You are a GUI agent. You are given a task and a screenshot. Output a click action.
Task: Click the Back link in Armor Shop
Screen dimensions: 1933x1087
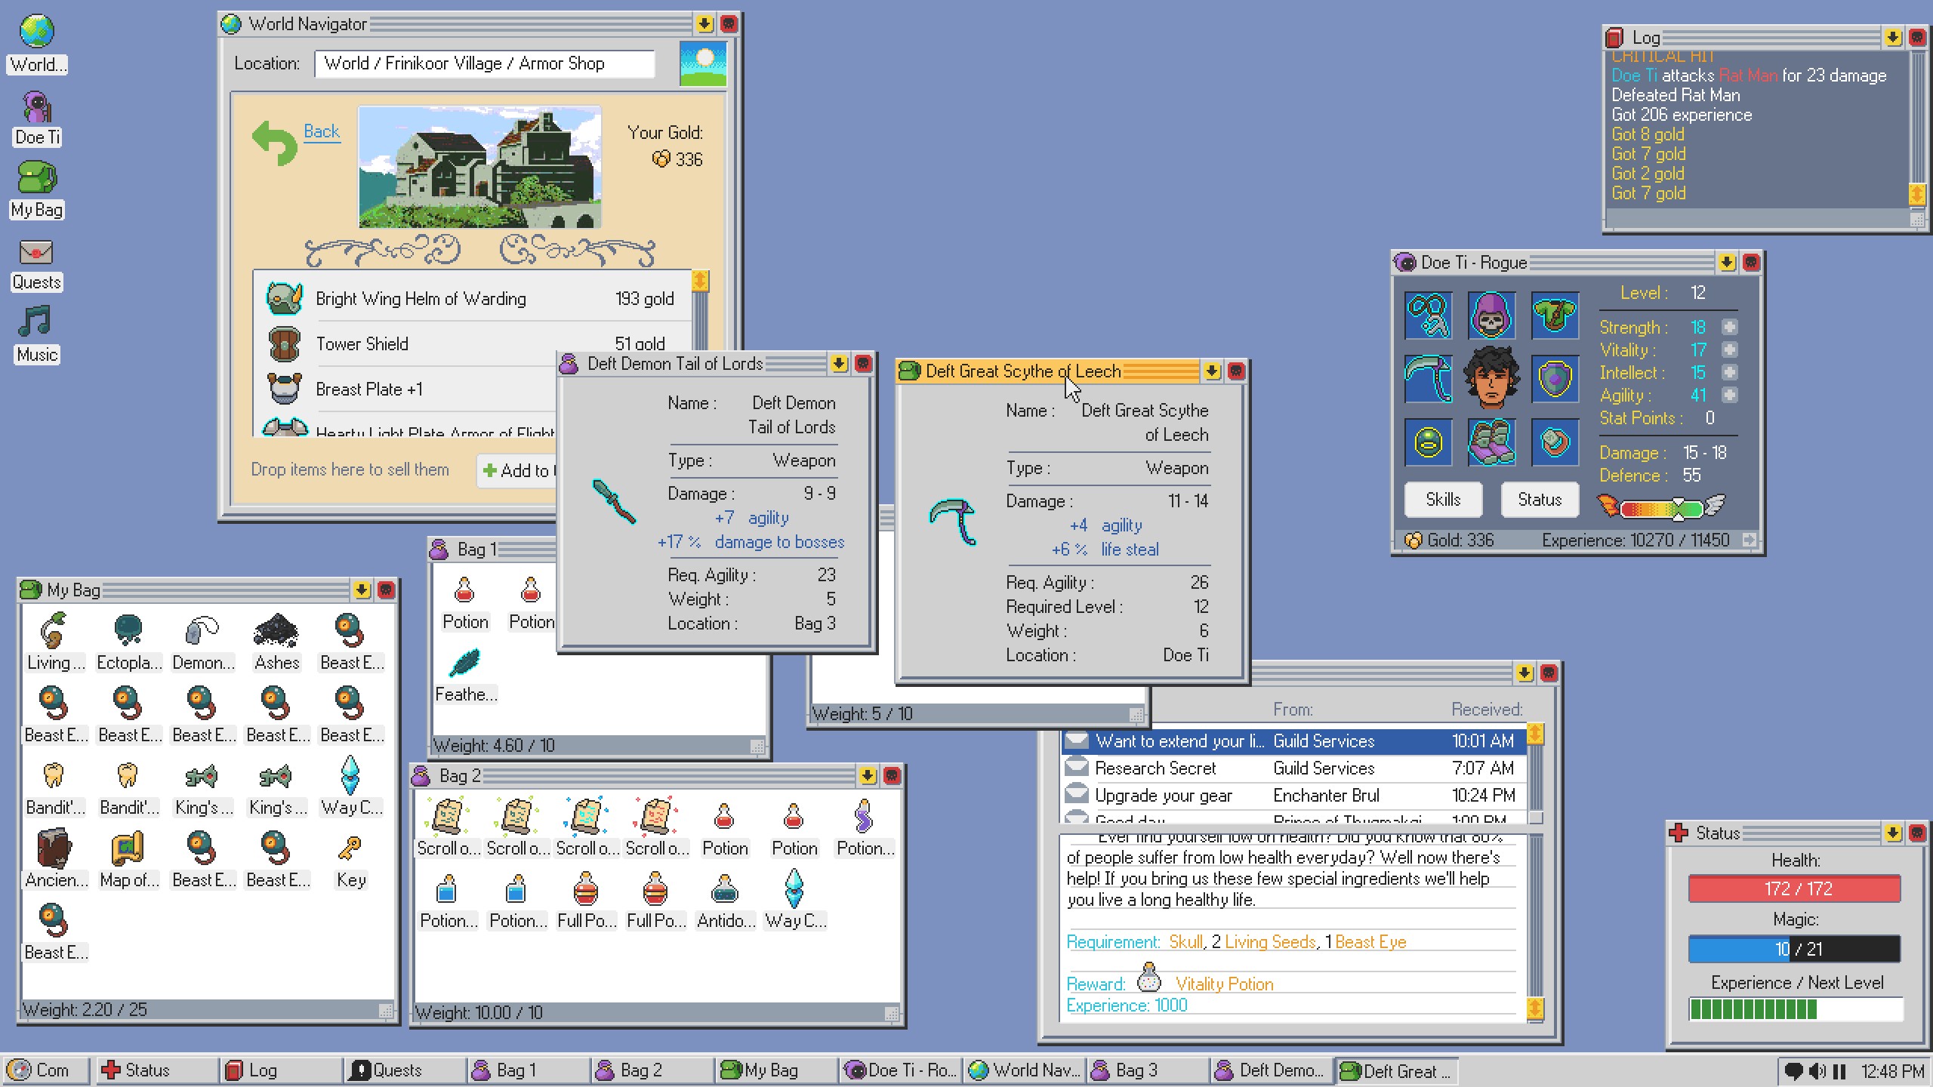(x=322, y=131)
